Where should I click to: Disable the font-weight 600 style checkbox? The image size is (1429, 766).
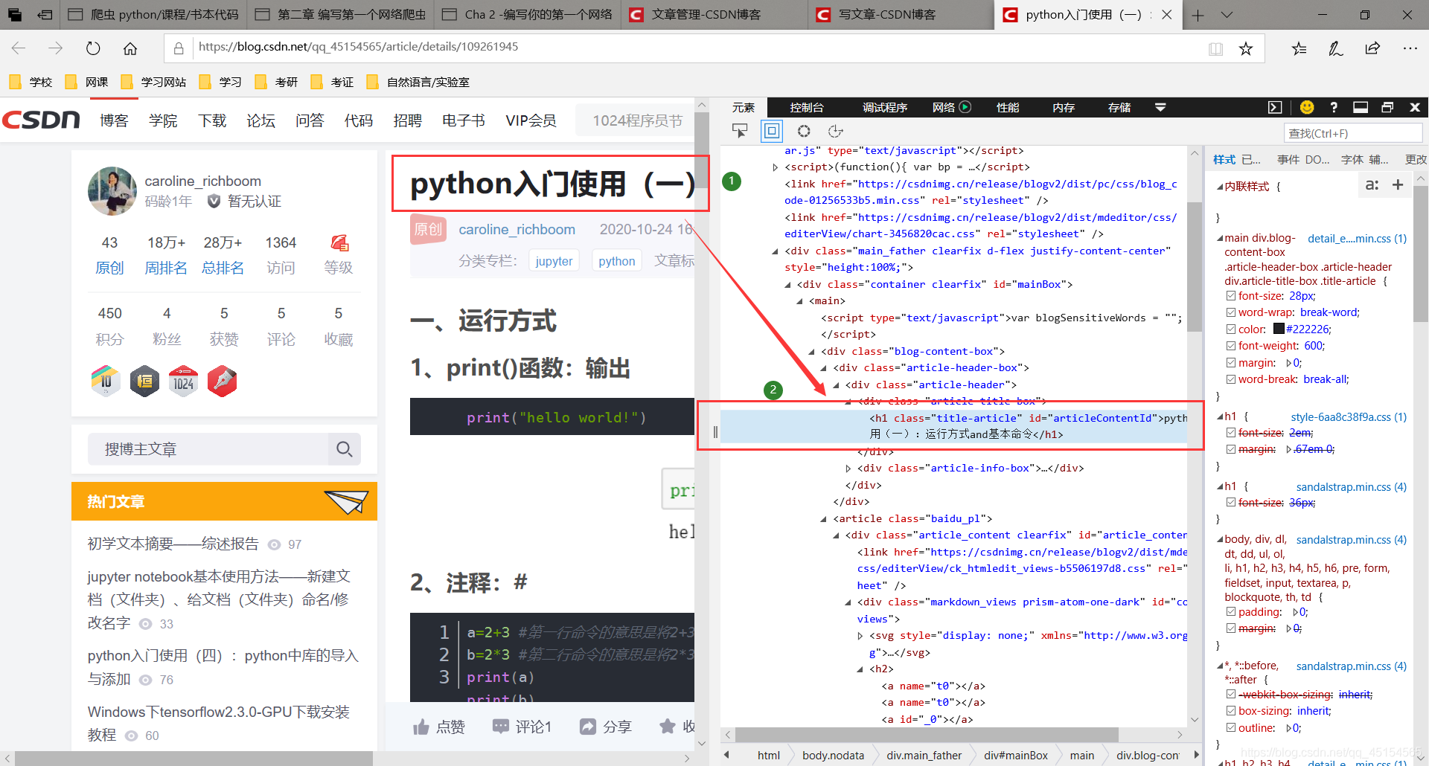point(1231,346)
